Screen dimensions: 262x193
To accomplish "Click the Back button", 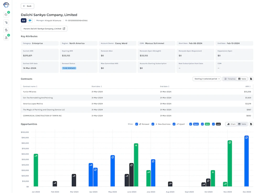I will tap(27, 6).
